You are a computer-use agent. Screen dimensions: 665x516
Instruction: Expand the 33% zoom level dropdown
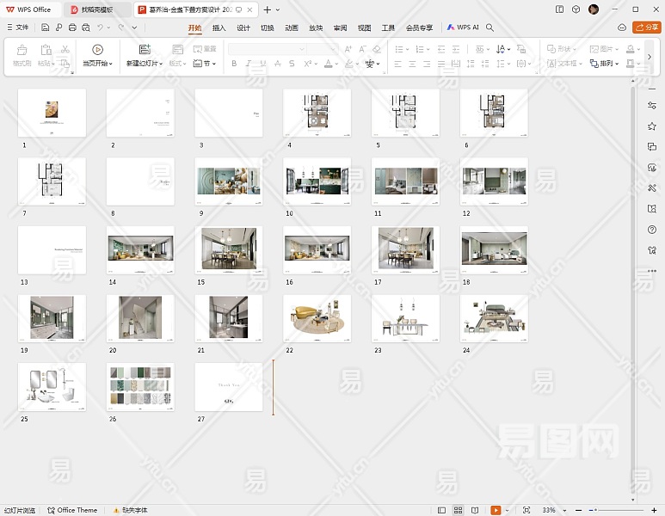pos(552,510)
